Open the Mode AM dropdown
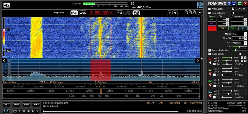Screen dimensions: 248x114 (245, 34)
